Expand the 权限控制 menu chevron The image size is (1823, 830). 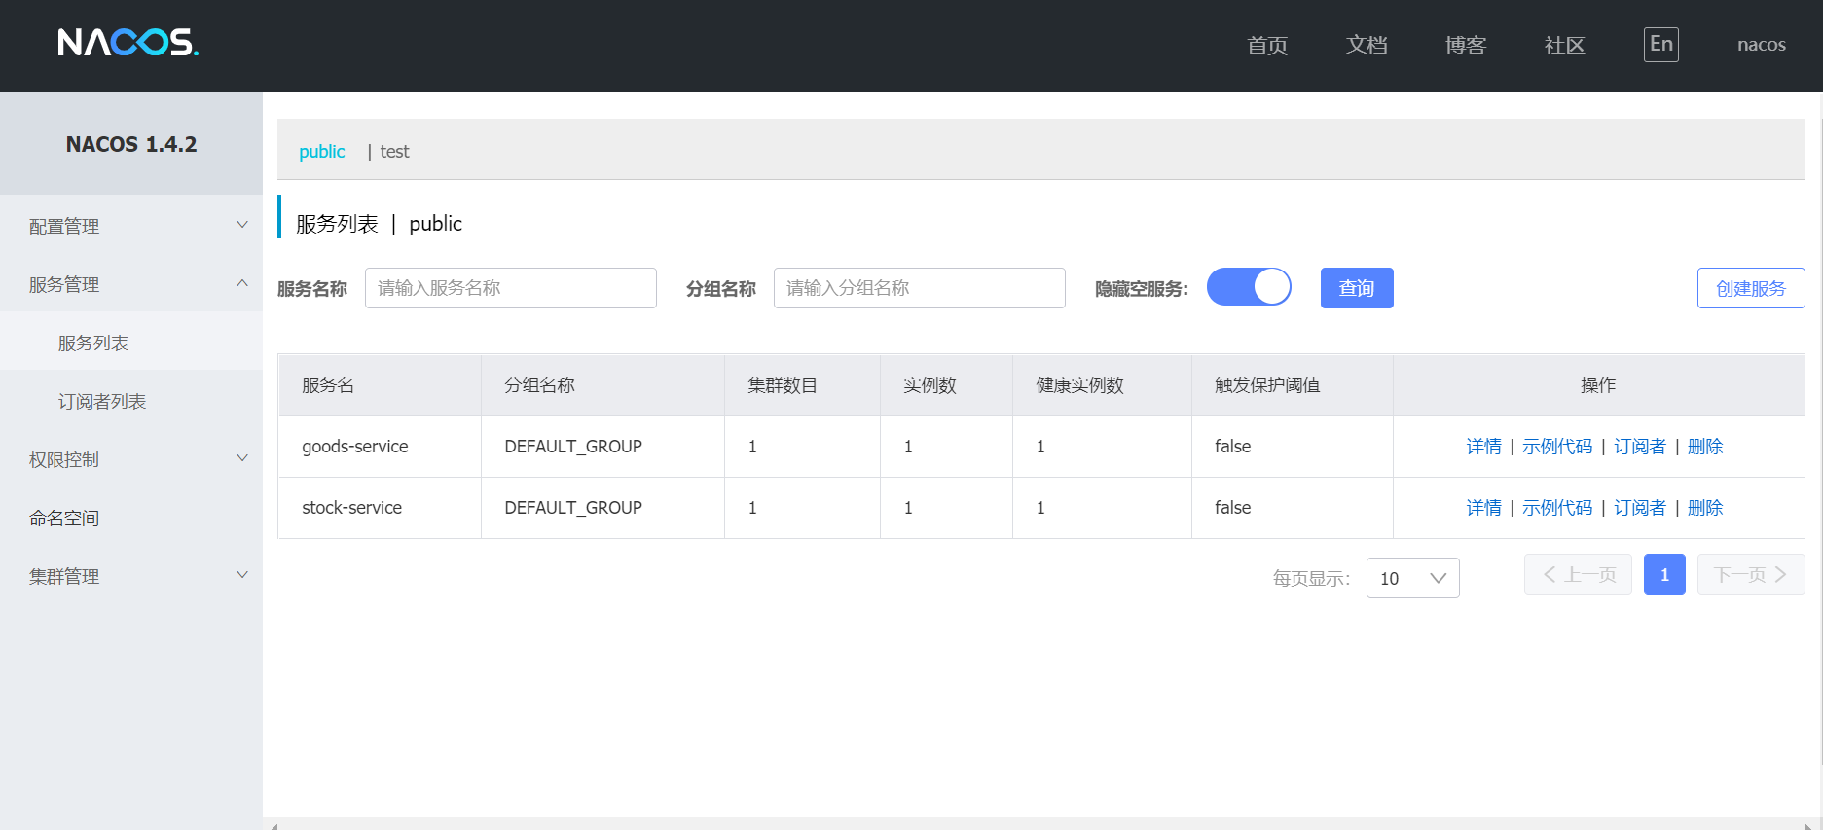(242, 458)
